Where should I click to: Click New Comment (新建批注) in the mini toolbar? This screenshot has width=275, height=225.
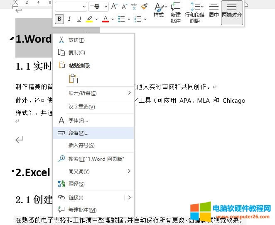tap(176, 12)
